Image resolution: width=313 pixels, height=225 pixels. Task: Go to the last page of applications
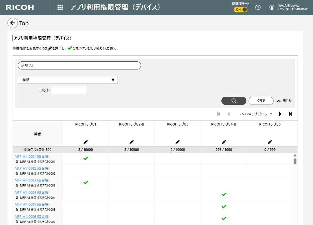pyautogui.click(x=290, y=114)
